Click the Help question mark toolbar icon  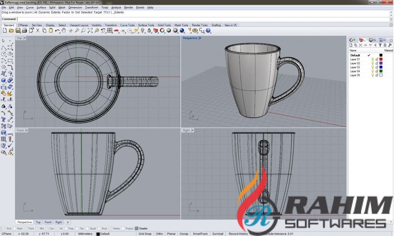pos(209,30)
